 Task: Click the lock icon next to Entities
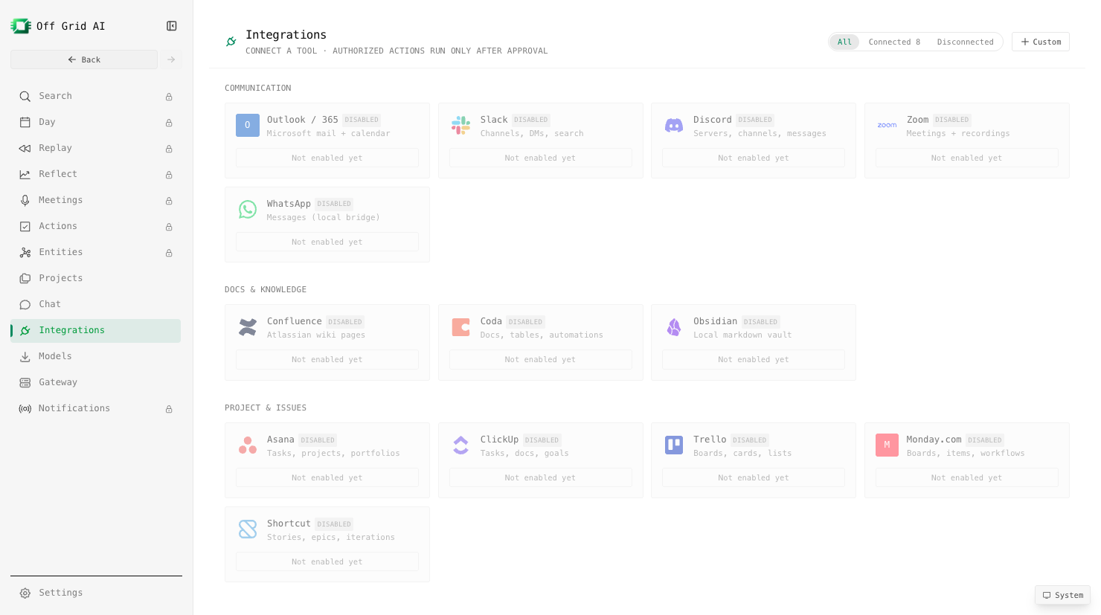169,253
